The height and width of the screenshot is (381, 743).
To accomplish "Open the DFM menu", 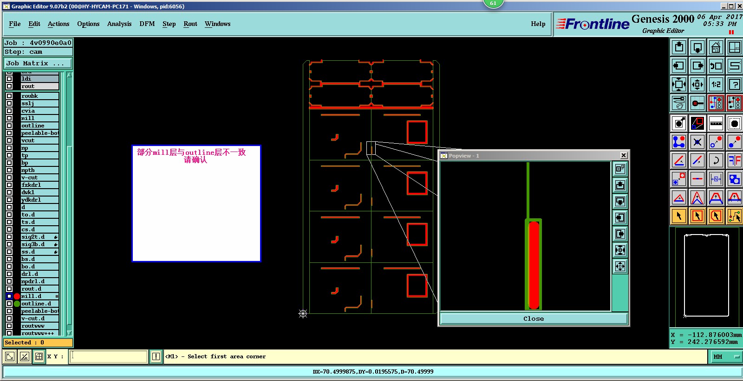I will (x=147, y=24).
